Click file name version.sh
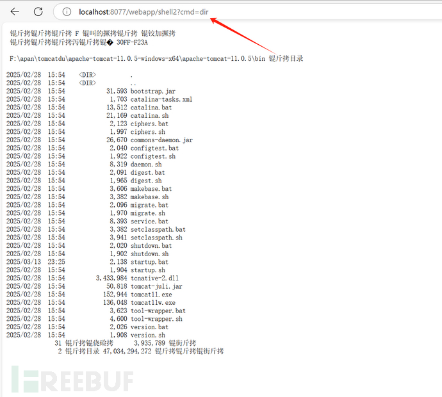442x397 pixels. pos(148,336)
